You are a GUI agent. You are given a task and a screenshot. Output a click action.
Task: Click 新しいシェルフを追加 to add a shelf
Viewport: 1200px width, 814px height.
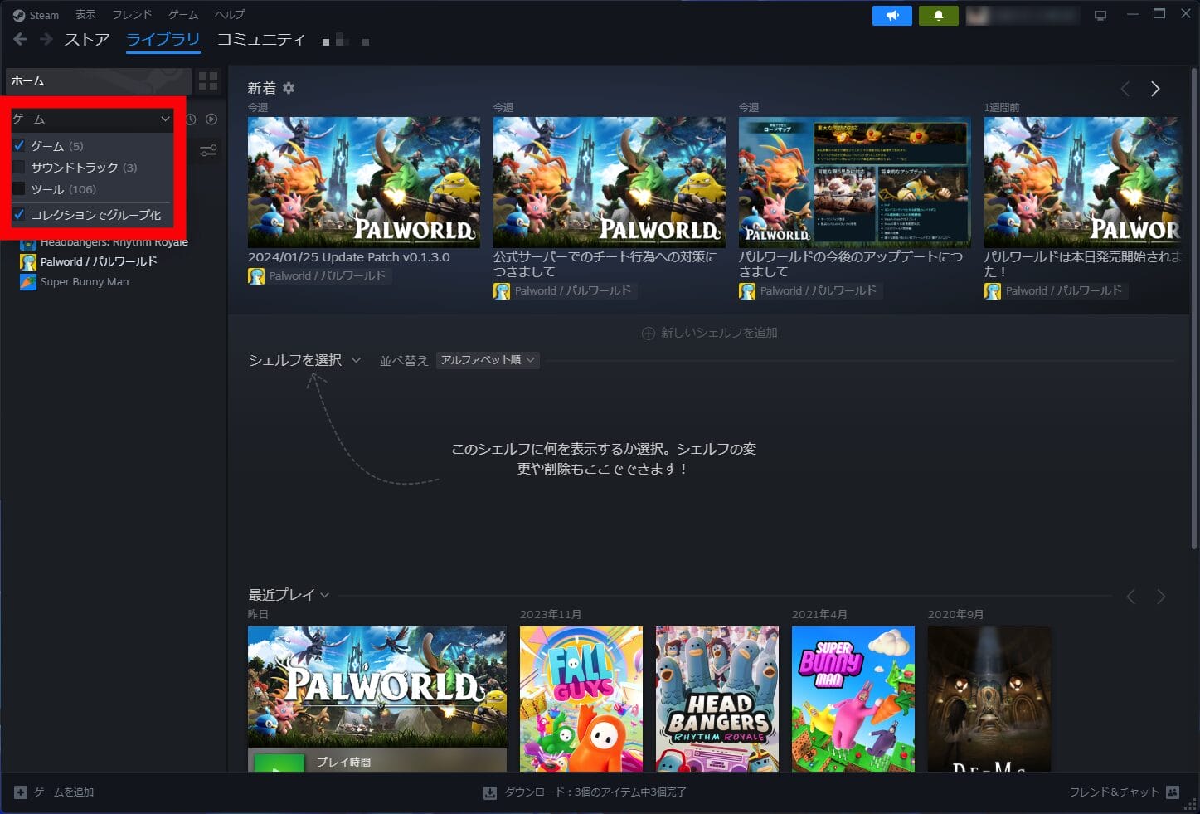[x=709, y=332]
